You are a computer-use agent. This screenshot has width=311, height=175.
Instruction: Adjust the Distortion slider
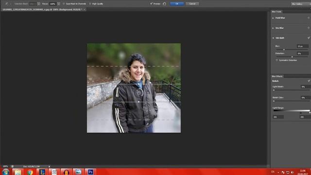pos(292,57)
